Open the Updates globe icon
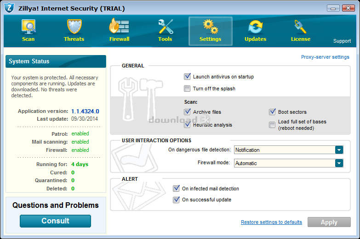The width and height of the screenshot is (360, 239). pos(255,28)
